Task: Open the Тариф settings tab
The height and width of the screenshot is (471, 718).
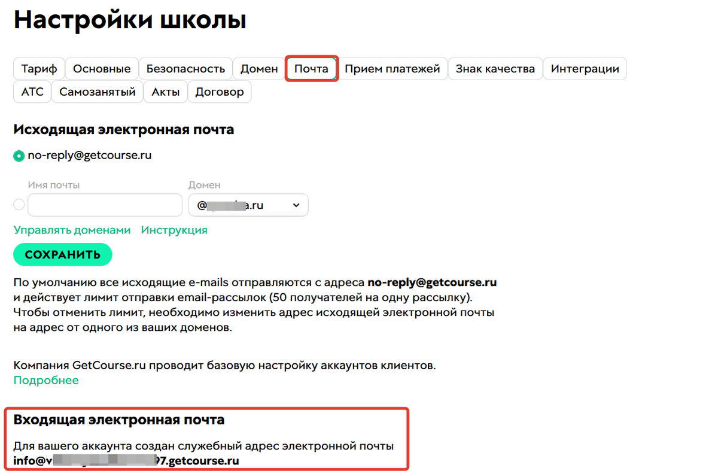Action: point(39,69)
